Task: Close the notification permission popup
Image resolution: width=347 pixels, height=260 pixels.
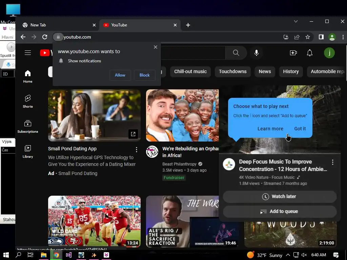Action: (x=156, y=47)
